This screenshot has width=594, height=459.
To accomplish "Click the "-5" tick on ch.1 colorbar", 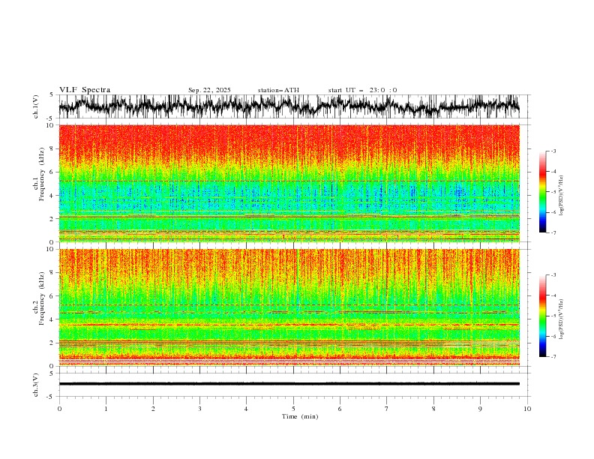I will pos(553,192).
